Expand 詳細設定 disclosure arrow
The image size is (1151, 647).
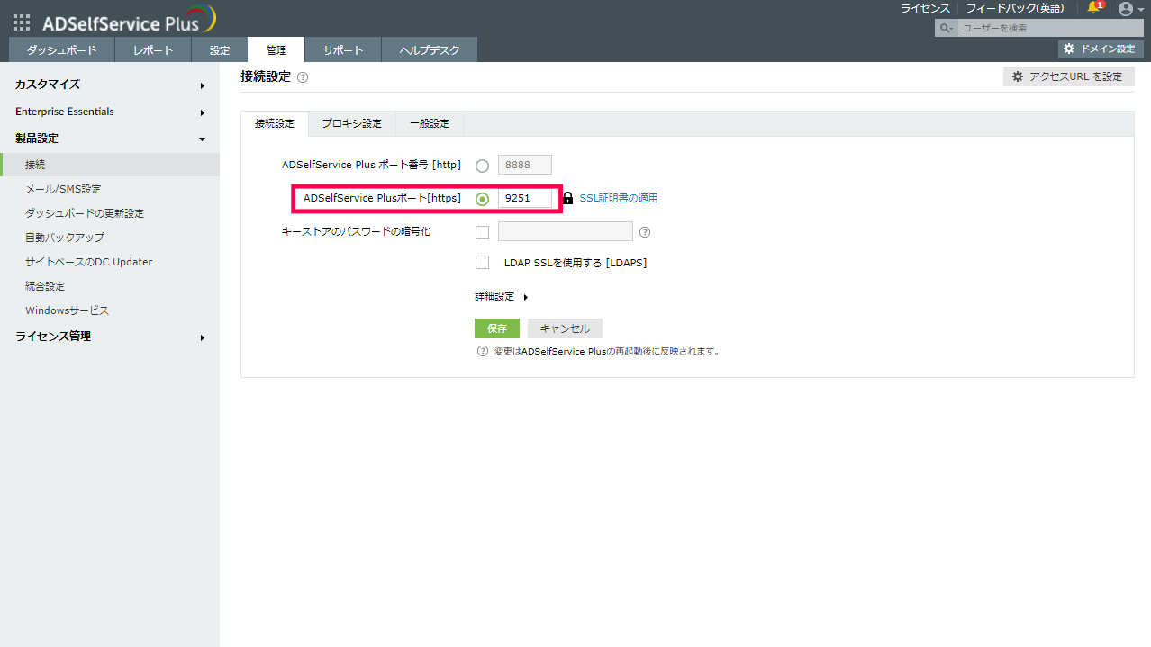(525, 297)
